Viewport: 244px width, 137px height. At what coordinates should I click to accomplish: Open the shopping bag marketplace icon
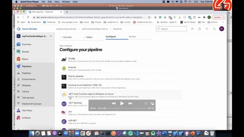199,29
